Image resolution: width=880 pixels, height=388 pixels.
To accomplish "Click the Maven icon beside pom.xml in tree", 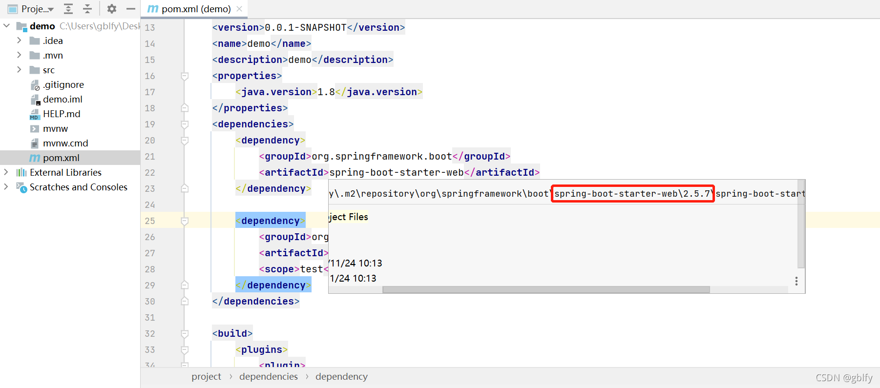I will pos(35,158).
